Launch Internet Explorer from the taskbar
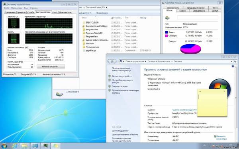The image size is (239, 149). point(15,146)
